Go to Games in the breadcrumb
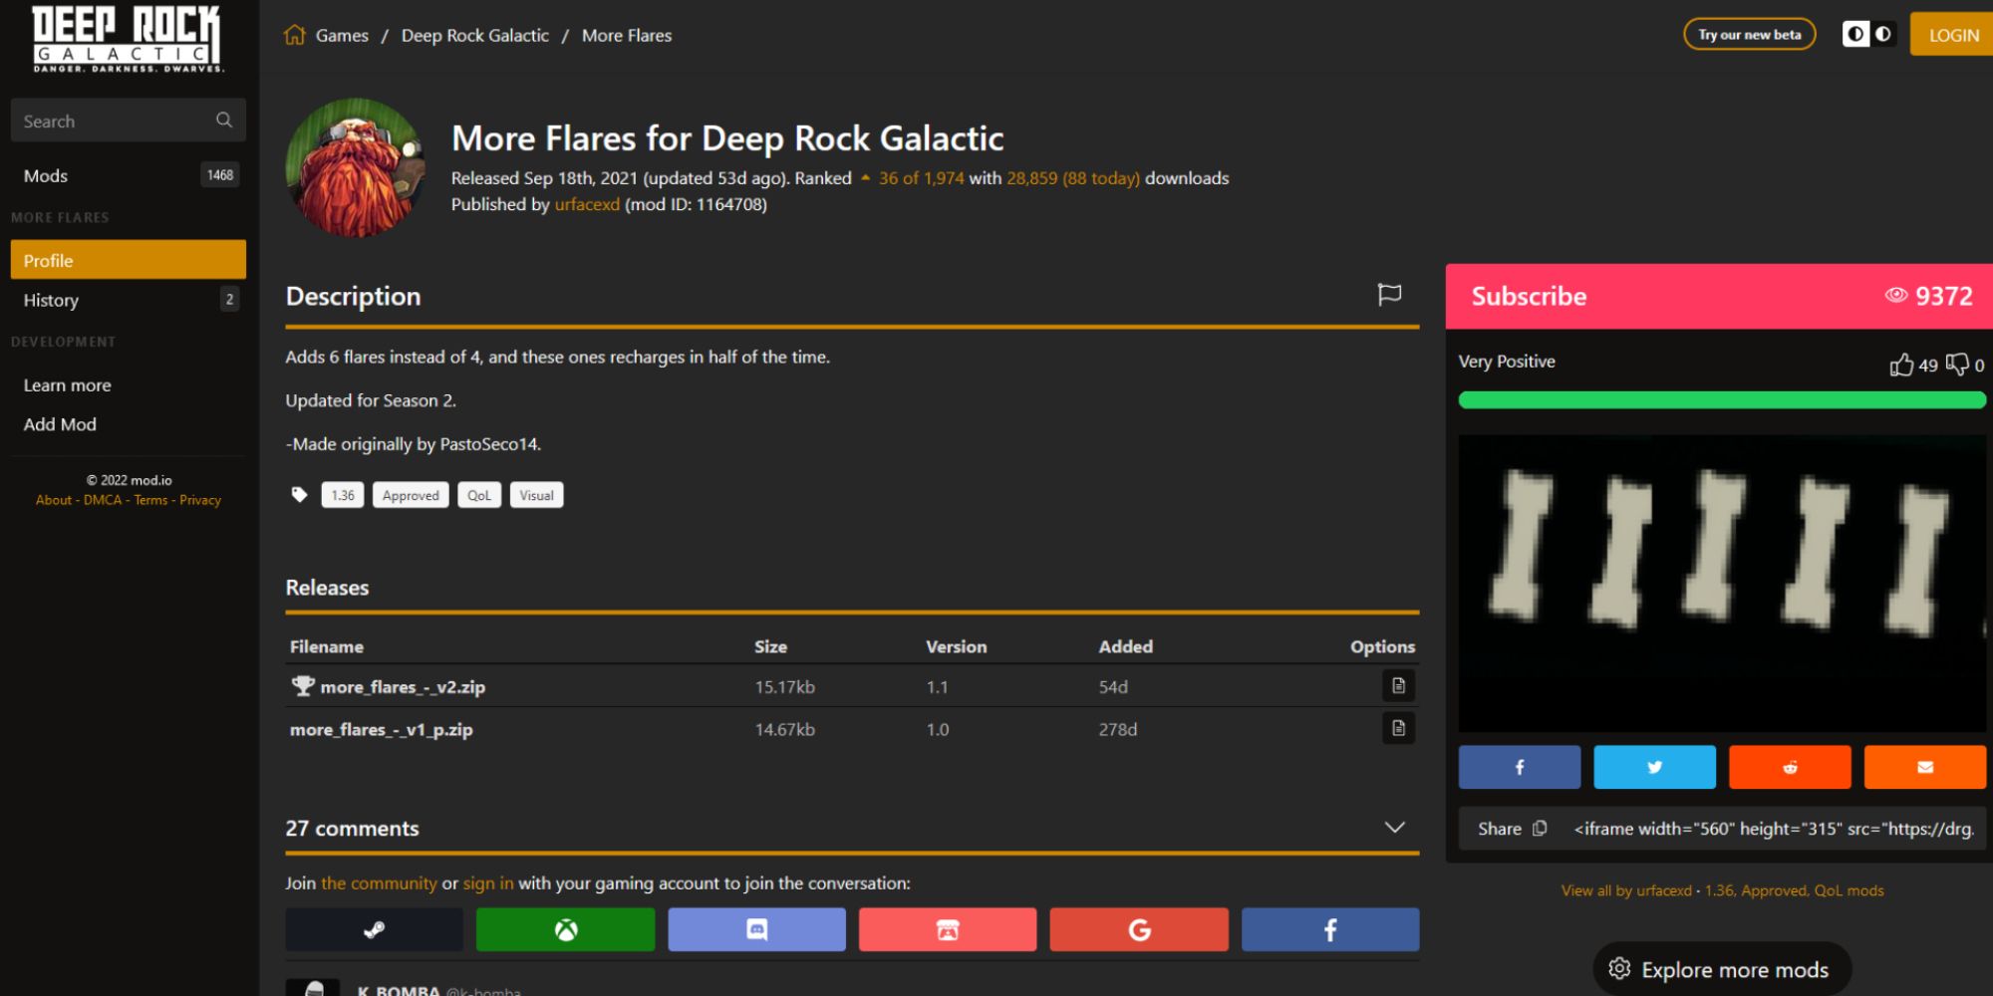Image resolution: width=1993 pixels, height=996 pixels. pos(342,35)
